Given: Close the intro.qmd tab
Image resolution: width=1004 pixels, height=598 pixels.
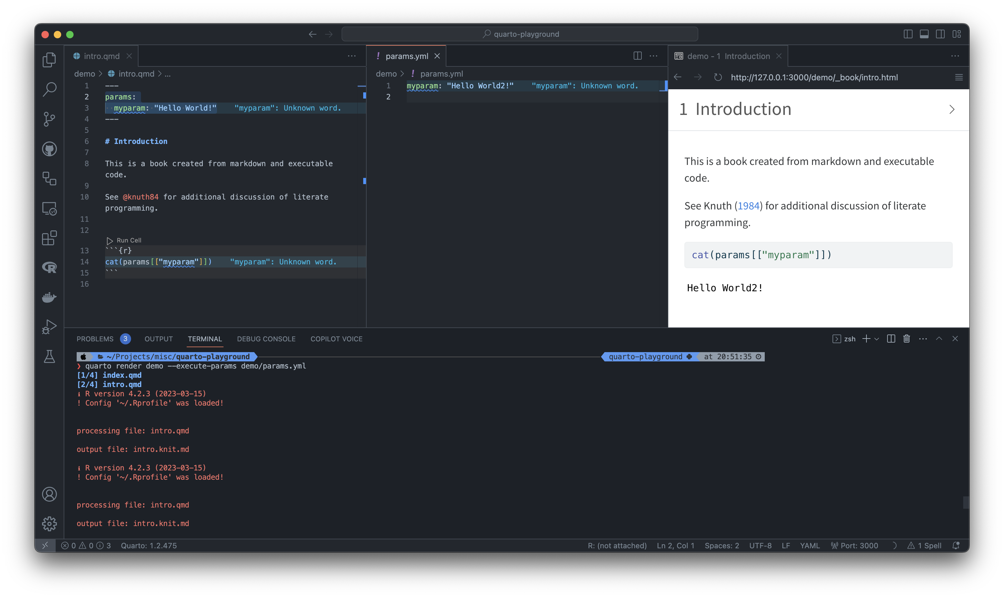Looking at the screenshot, I should [129, 56].
